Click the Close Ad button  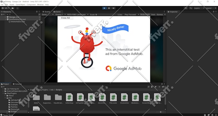pyautogui.click(x=65, y=18)
